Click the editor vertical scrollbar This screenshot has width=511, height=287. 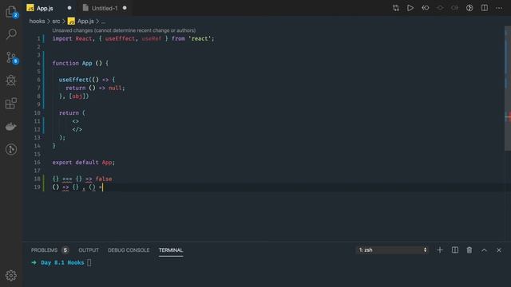pyautogui.click(x=508, y=88)
